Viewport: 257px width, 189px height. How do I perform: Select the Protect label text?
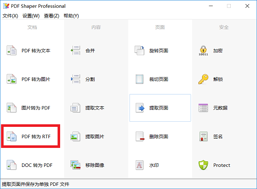pyautogui.click(x=222, y=165)
